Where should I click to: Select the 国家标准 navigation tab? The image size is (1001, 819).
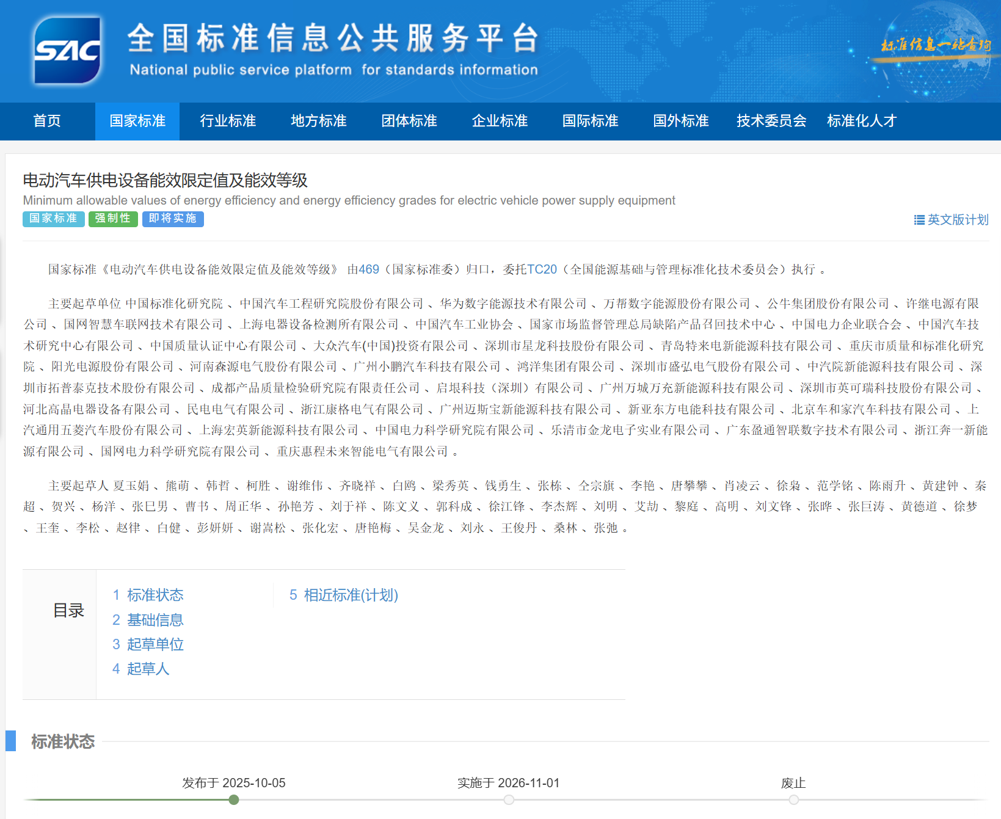pyautogui.click(x=137, y=121)
